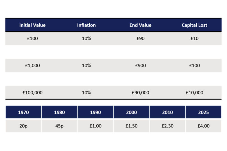Click the 45p price cell

click(x=59, y=126)
